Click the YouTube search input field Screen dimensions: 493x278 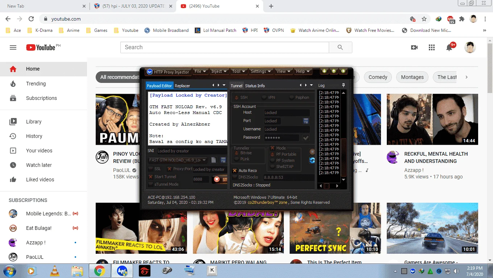[225, 47]
